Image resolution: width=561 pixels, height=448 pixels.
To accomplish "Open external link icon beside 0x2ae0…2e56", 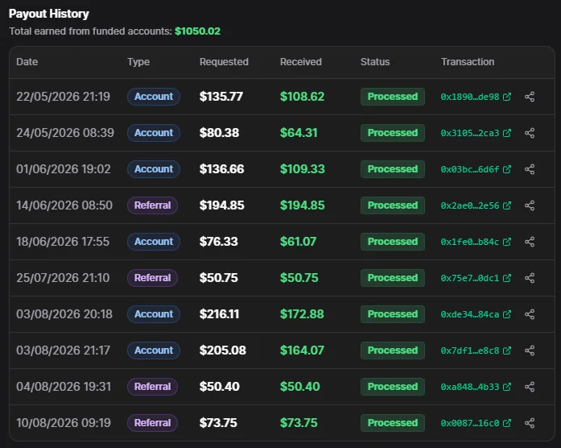I will click(506, 205).
